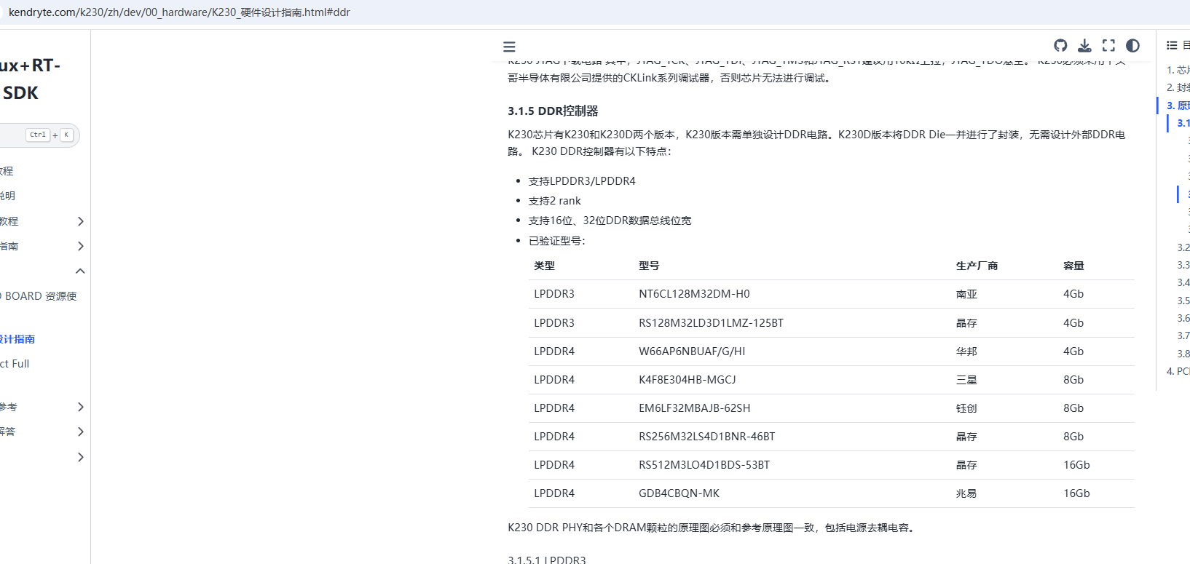Jump to section 3.2 in table of contents

click(1183, 247)
